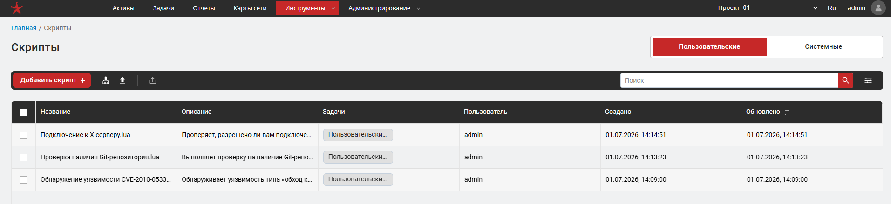Click description 'Обнаруживает уязвимость типа «обход к…'
Image resolution: width=891 pixels, height=204 pixels.
[247, 179]
